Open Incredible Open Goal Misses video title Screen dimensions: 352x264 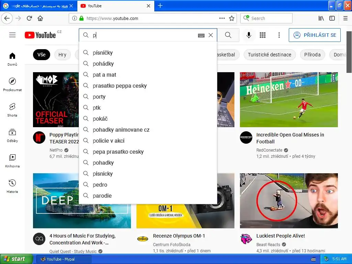pos(290,138)
